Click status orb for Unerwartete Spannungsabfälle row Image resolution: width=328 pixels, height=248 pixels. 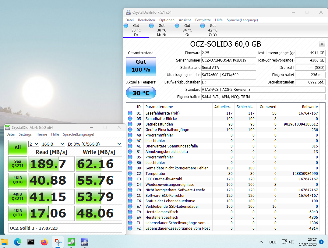(130, 146)
